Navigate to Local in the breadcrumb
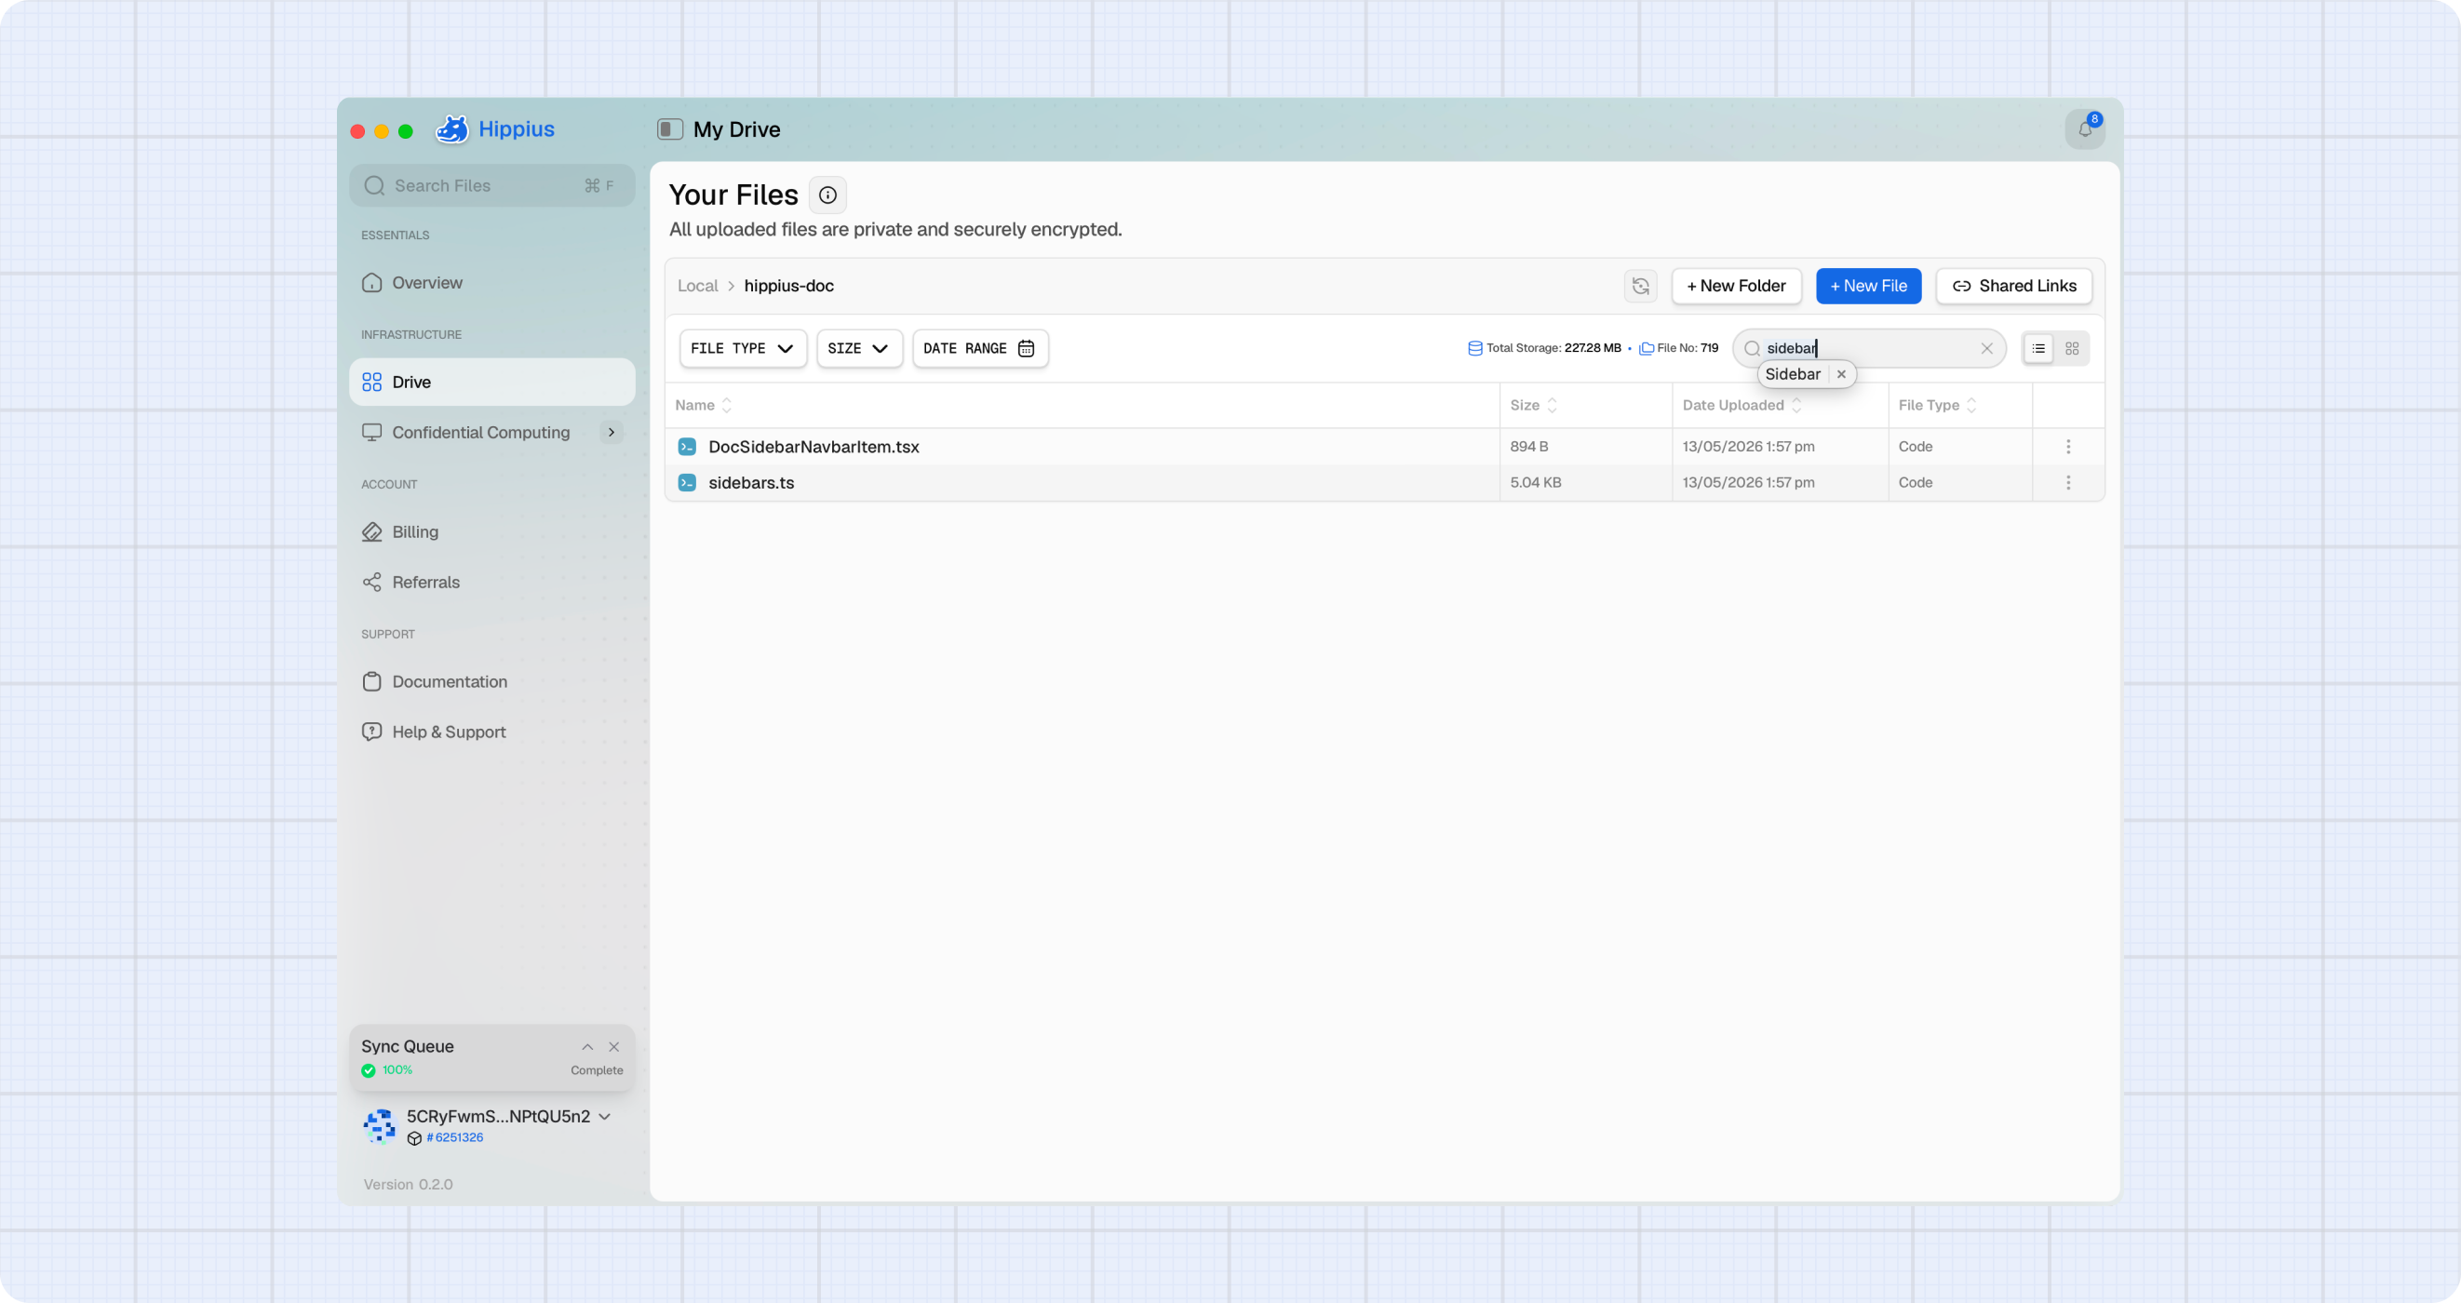The image size is (2461, 1303). (697, 286)
